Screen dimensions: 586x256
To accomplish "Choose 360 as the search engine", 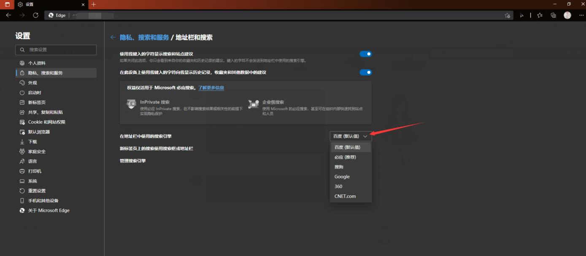I will point(351,186).
